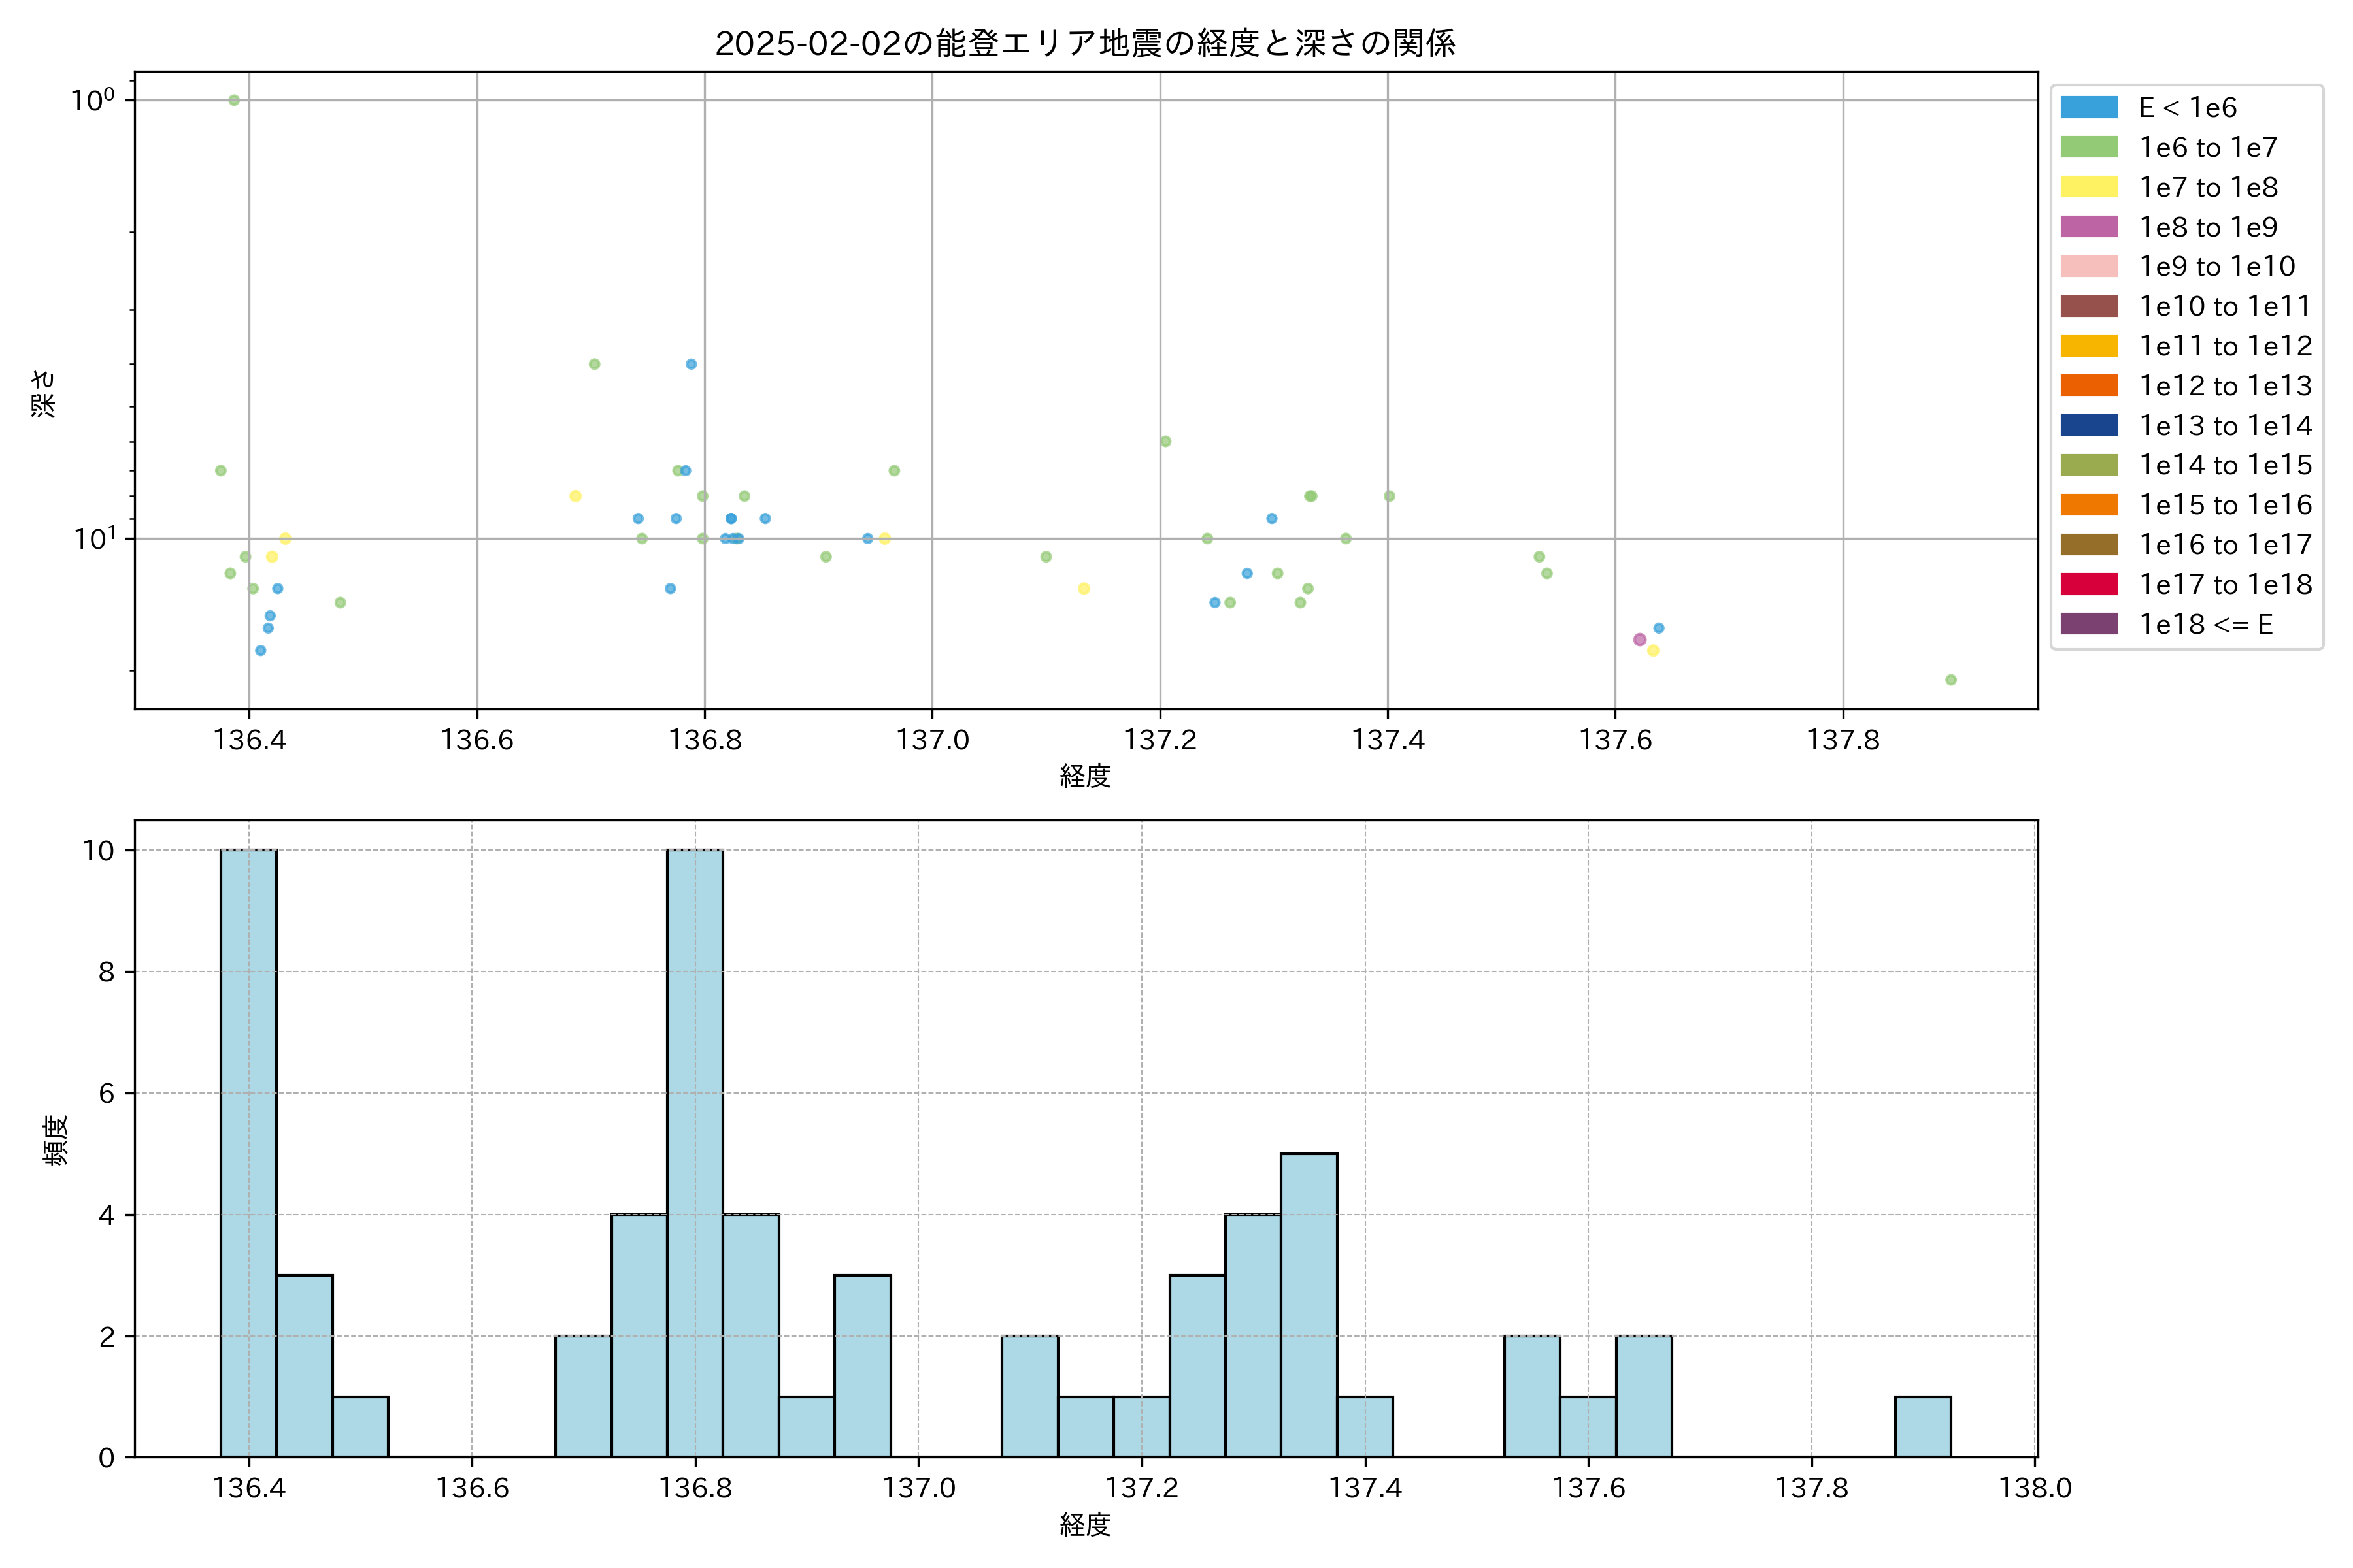Click the pink 1e9 to 1e10 legend swatch
Image resolution: width=2353 pixels, height=1568 pixels.
(2088, 267)
